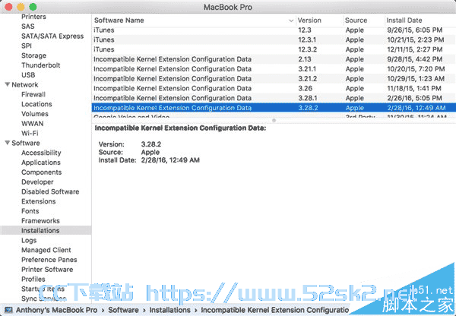
Task: Open Logs under Software
Action: [29, 240]
